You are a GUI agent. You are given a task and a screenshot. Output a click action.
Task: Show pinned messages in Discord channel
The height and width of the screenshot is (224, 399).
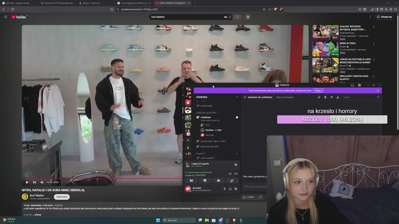331,97
